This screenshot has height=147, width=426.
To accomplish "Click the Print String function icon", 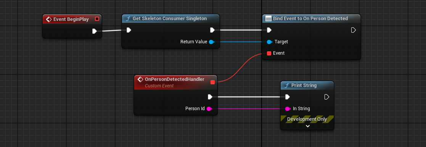I will tap(287, 85).
